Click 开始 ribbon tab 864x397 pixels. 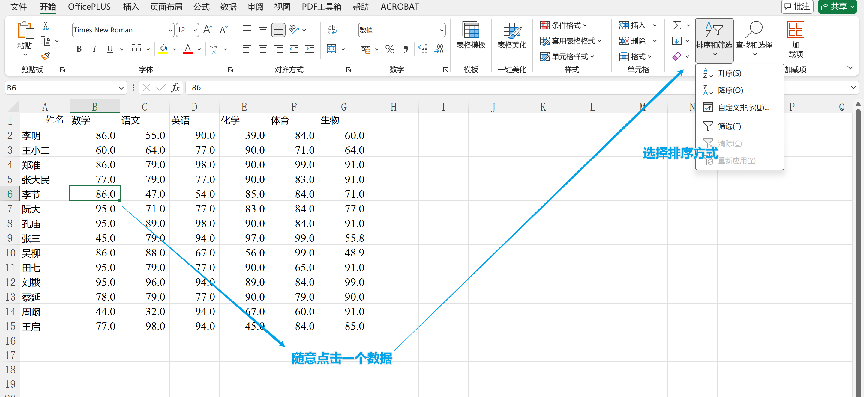click(49, 7)
